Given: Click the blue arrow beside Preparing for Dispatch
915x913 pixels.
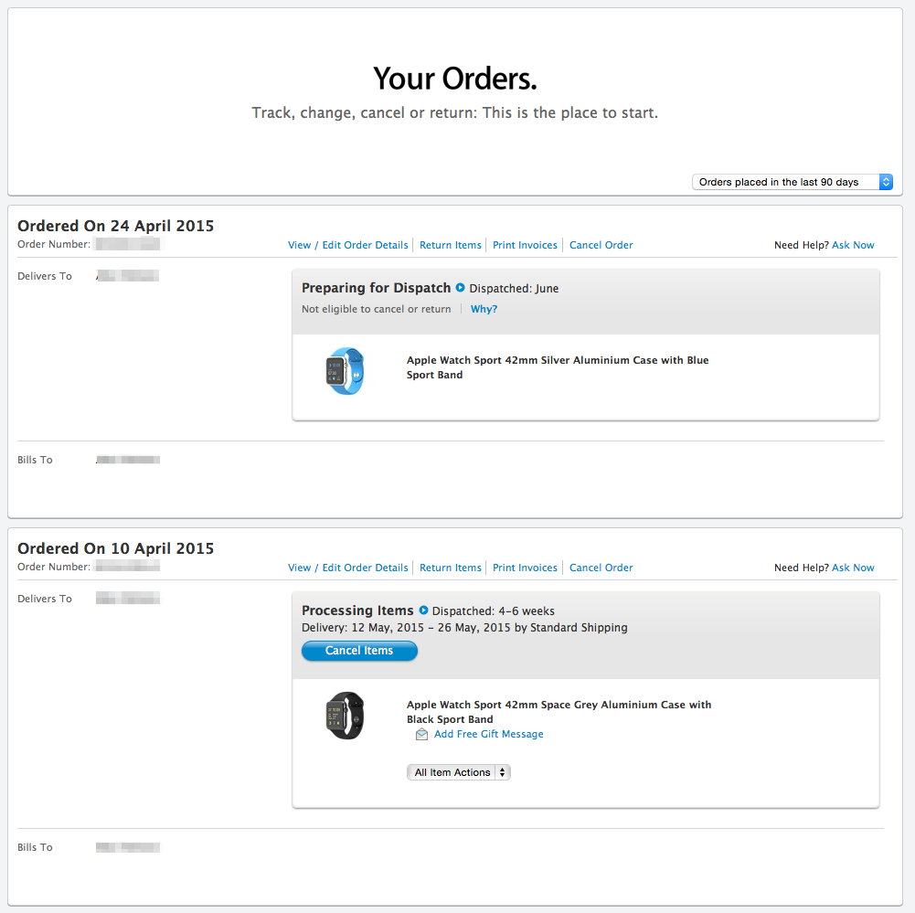Looking at the screenshot, I should [460, 288].
